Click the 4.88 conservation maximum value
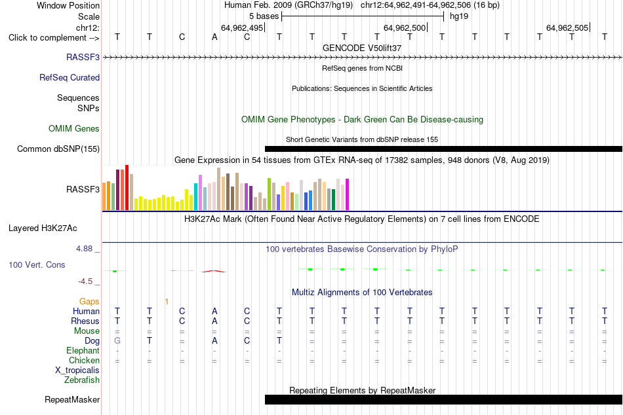This screenshot has height=415, width=623. [x=84, y=249]
